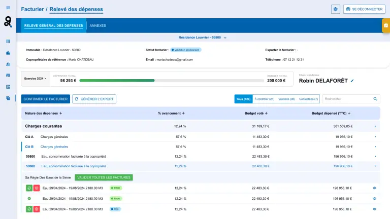Open the Exercice 2024 dropdown
The width and height of the screenshot is (390, 219).
pyautogui.click(x=35, y=79)
